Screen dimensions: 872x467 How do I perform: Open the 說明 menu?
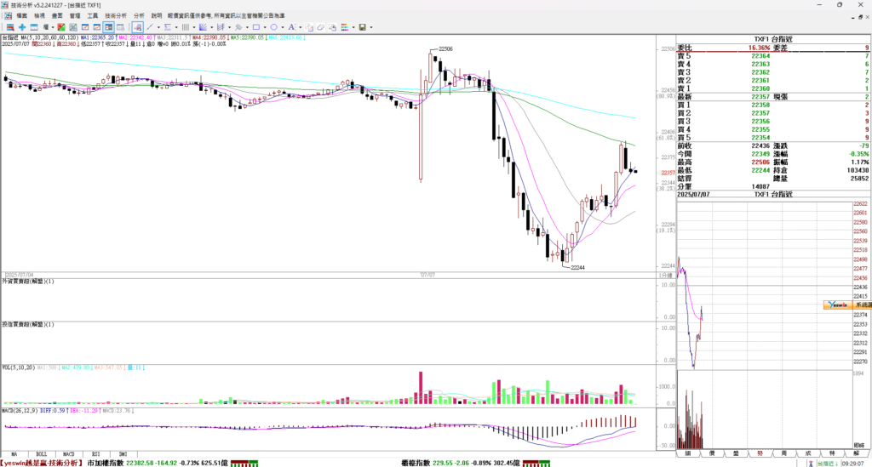click(157, 15)
